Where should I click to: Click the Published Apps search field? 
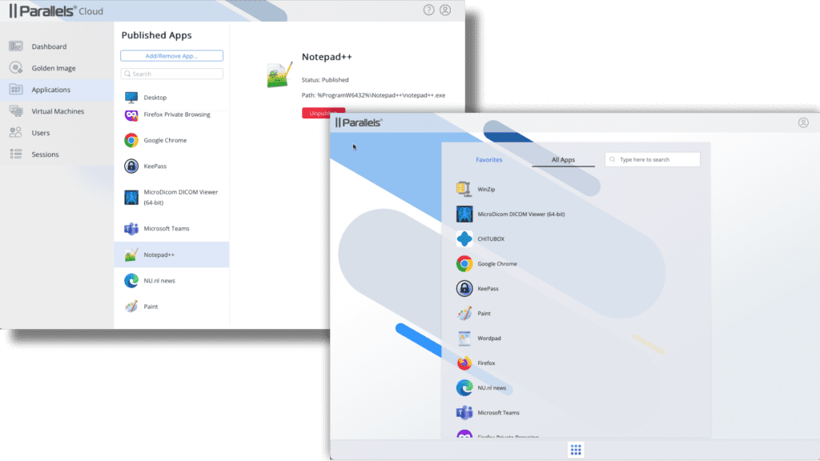[x=171, y=74]
